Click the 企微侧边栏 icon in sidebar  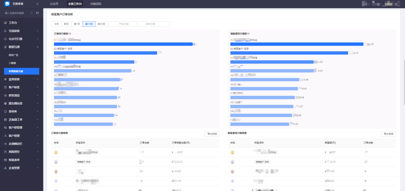[5, 144]
